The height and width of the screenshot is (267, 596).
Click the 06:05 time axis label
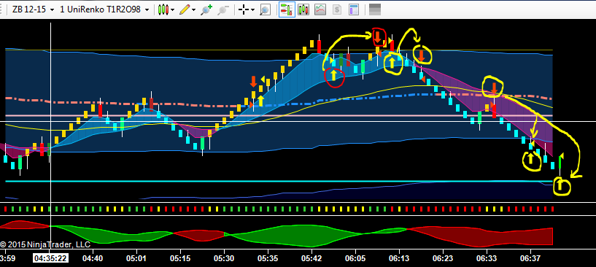pos(356,259)
